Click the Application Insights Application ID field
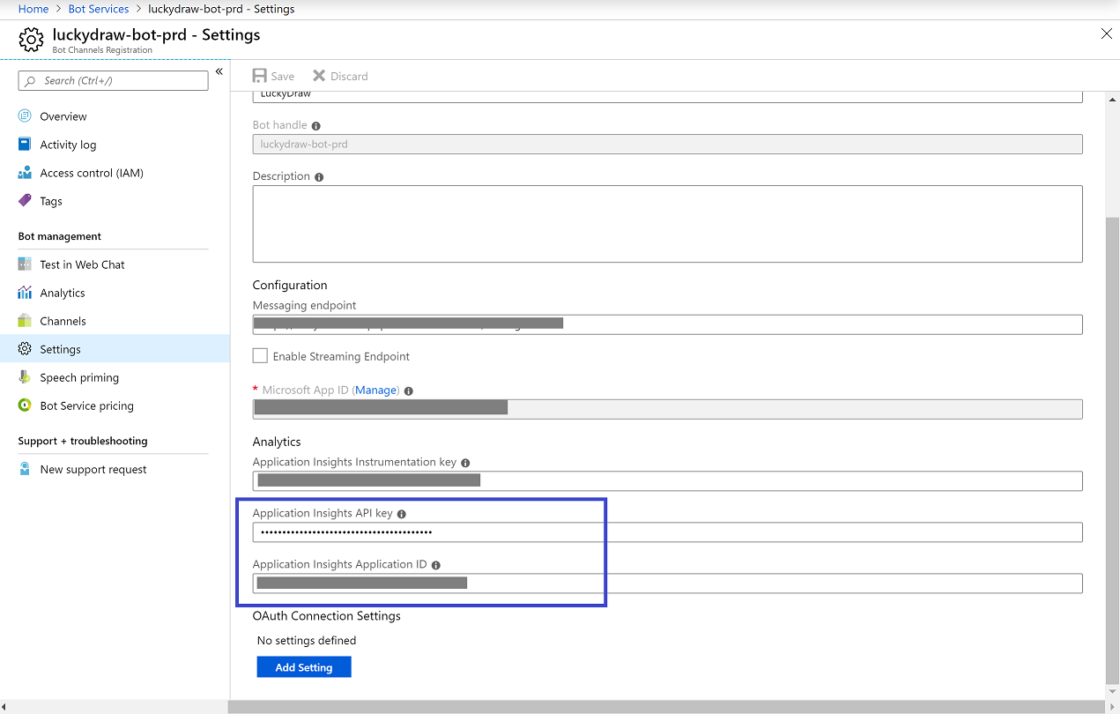This screenshot has height=714, width=1120. (667, 583)
